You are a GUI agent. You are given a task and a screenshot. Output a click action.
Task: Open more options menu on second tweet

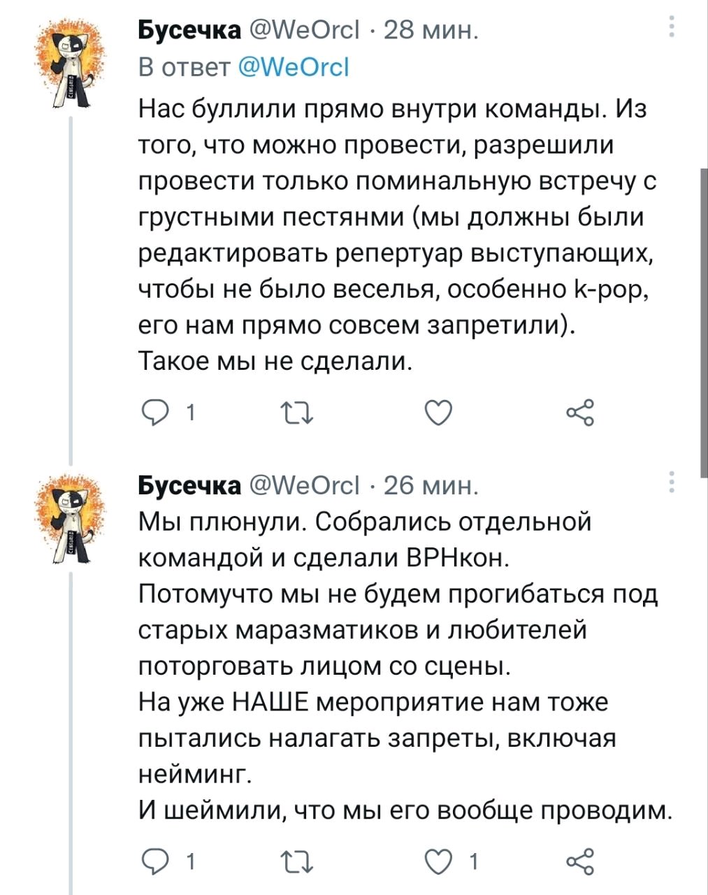[x=672, y=482]
